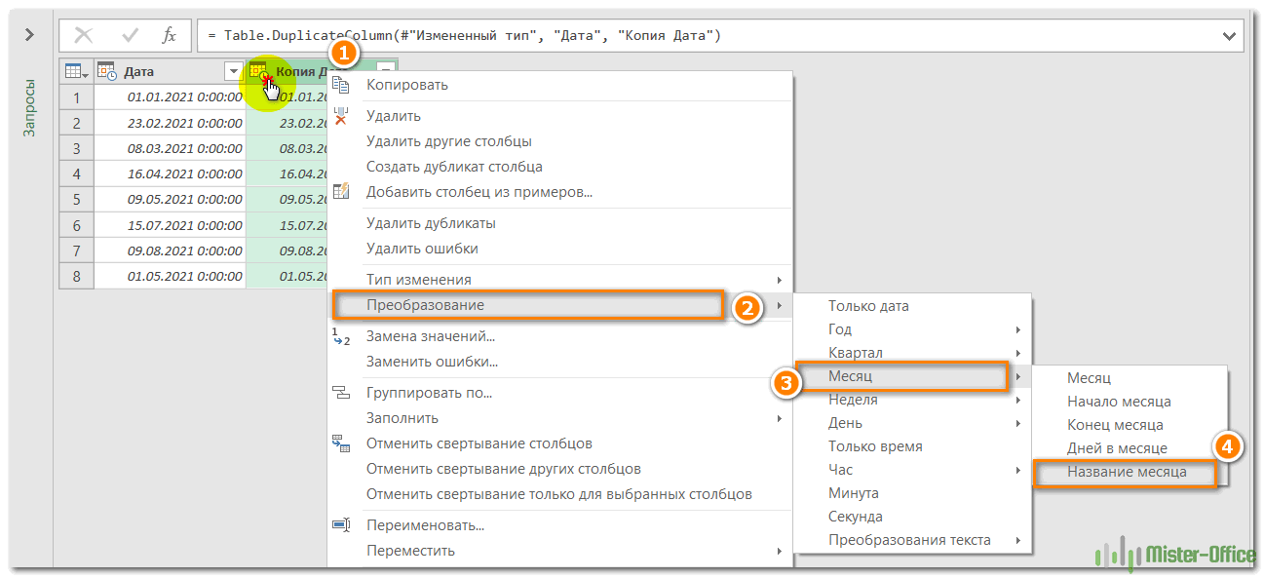The width and height of the screenshot is (1264, 578).
Task: Click the Group by icon
Action: point(340,393)
